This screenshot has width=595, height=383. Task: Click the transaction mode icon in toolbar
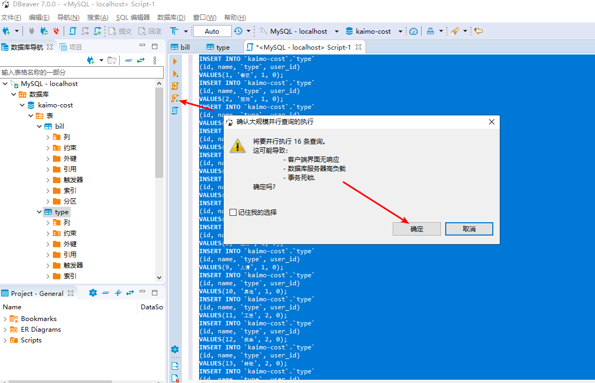(x=174, y=31)
